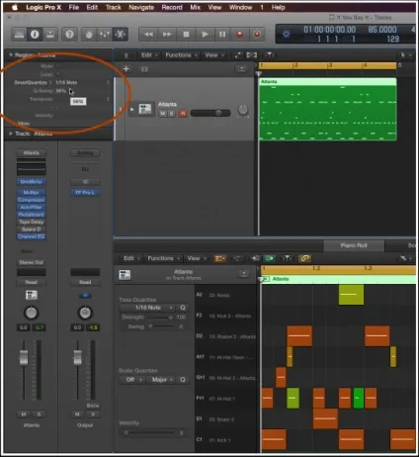This screenshot has height=457, width=419.
Task: Open Time Quantize 1/16 Note dropdown
Action: (x=148, y=308)
